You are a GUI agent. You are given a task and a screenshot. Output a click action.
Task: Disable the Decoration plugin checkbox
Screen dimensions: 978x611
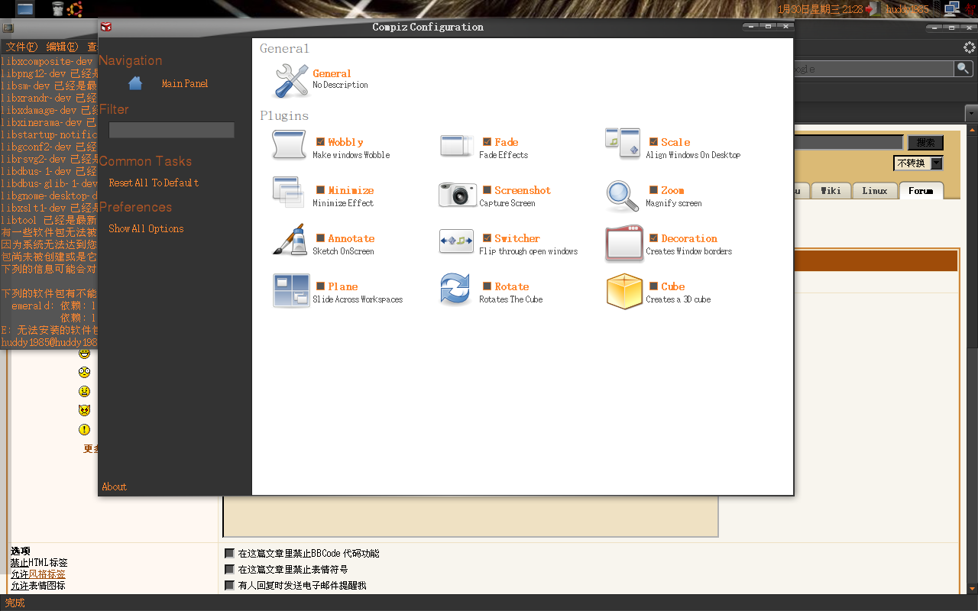pyautogui.click(x=654, y=238)
